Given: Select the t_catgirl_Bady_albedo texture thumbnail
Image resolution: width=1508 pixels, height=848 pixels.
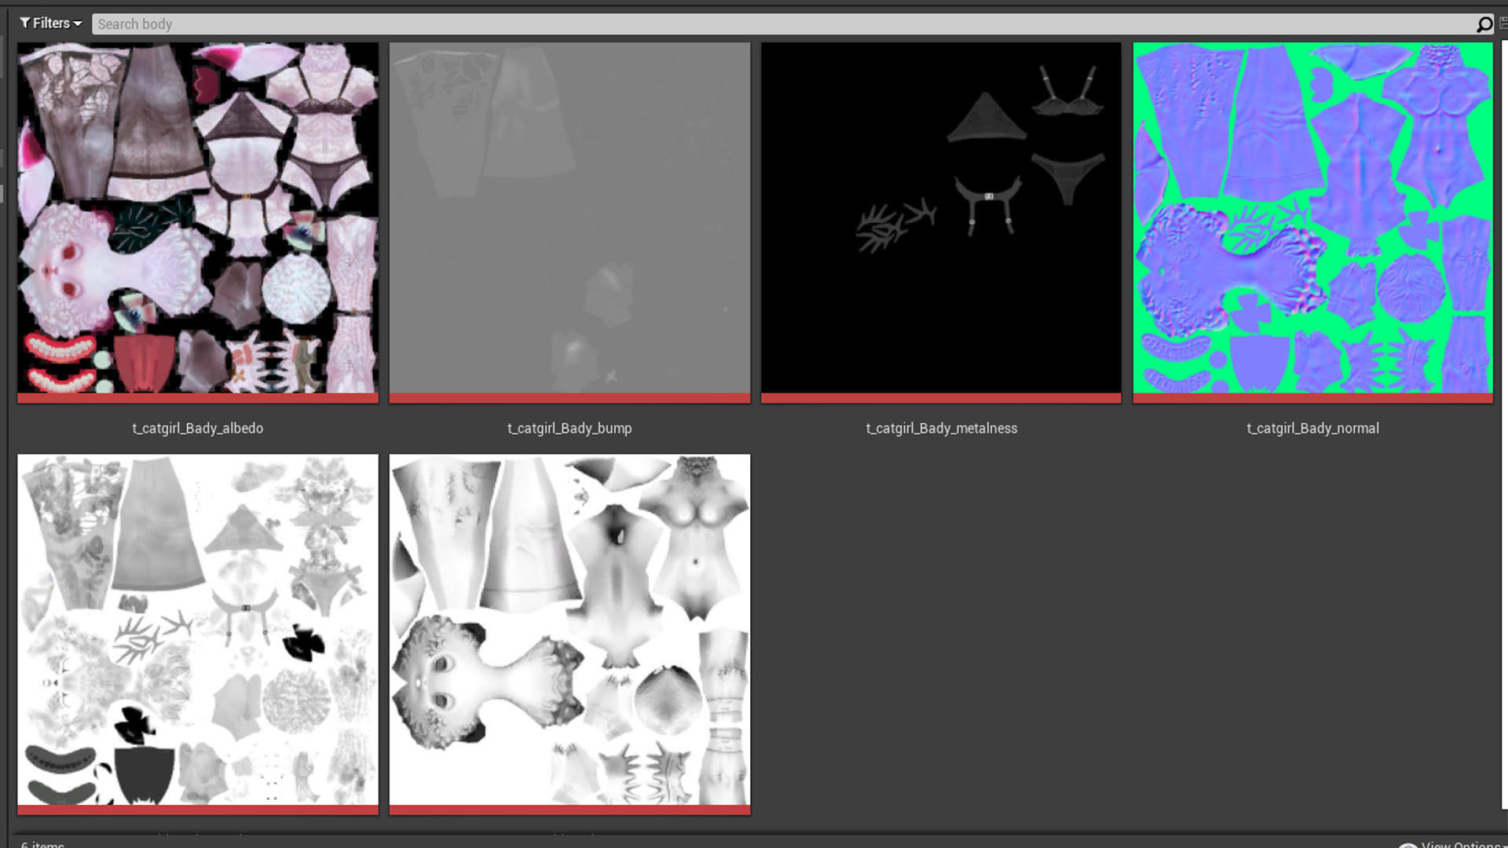Looking at the screenshot, I should (198, 217).
